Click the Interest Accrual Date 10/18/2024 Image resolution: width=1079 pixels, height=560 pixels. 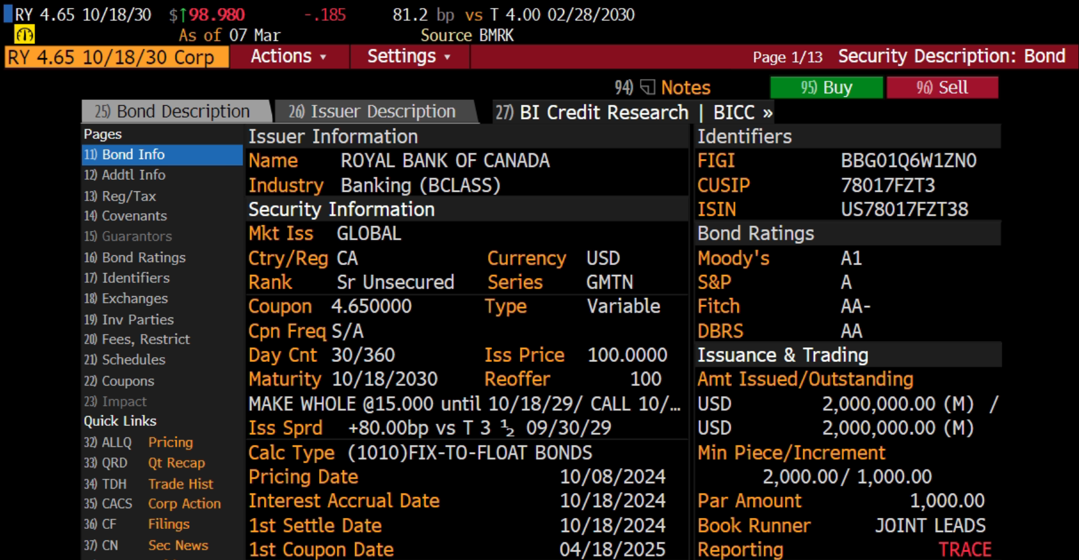tap(613, 501)
